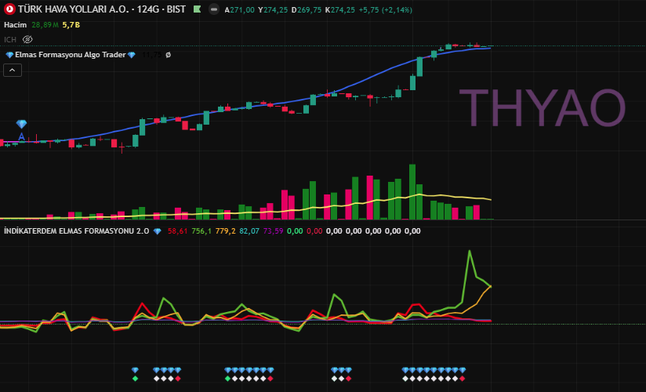Click the red 0,00 indicator value
Image resolution: width=646 pixels, height=392 pixels.
(x=314, y=231)
